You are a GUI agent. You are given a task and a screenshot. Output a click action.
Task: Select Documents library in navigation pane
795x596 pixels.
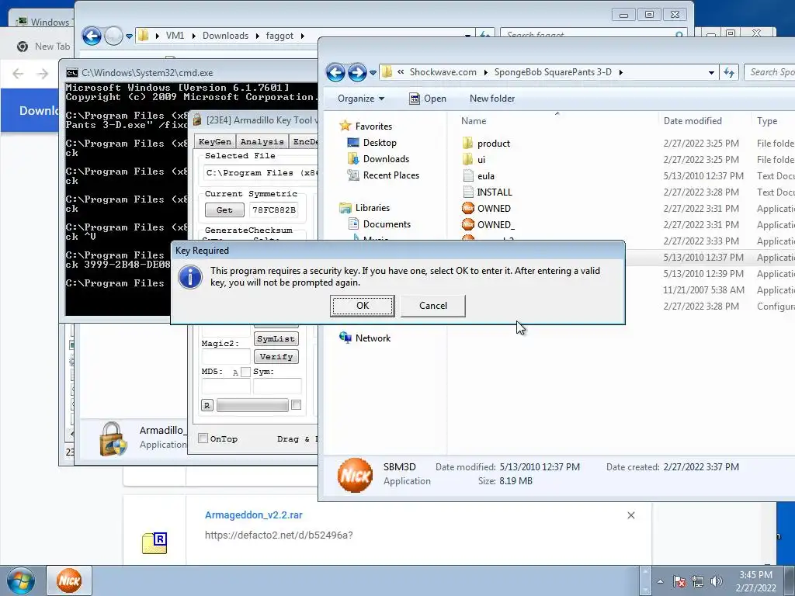coord(387,224)
